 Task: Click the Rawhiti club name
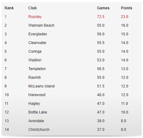point(35,78)
